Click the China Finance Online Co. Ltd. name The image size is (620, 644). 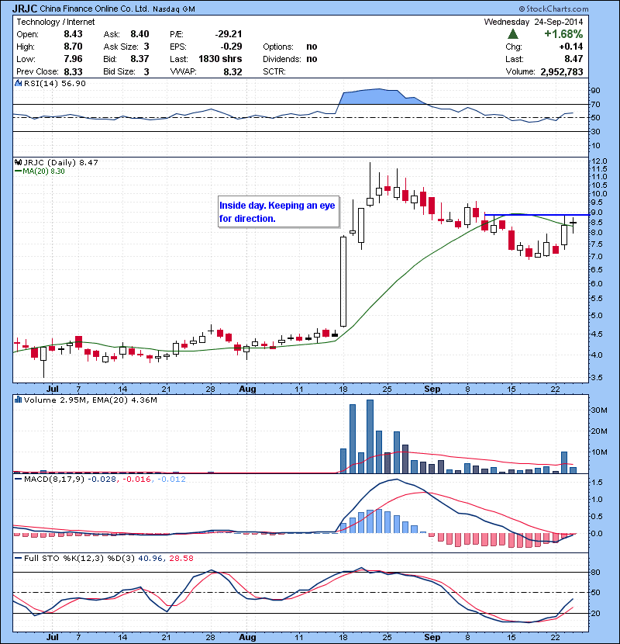(x=95, y=9)
